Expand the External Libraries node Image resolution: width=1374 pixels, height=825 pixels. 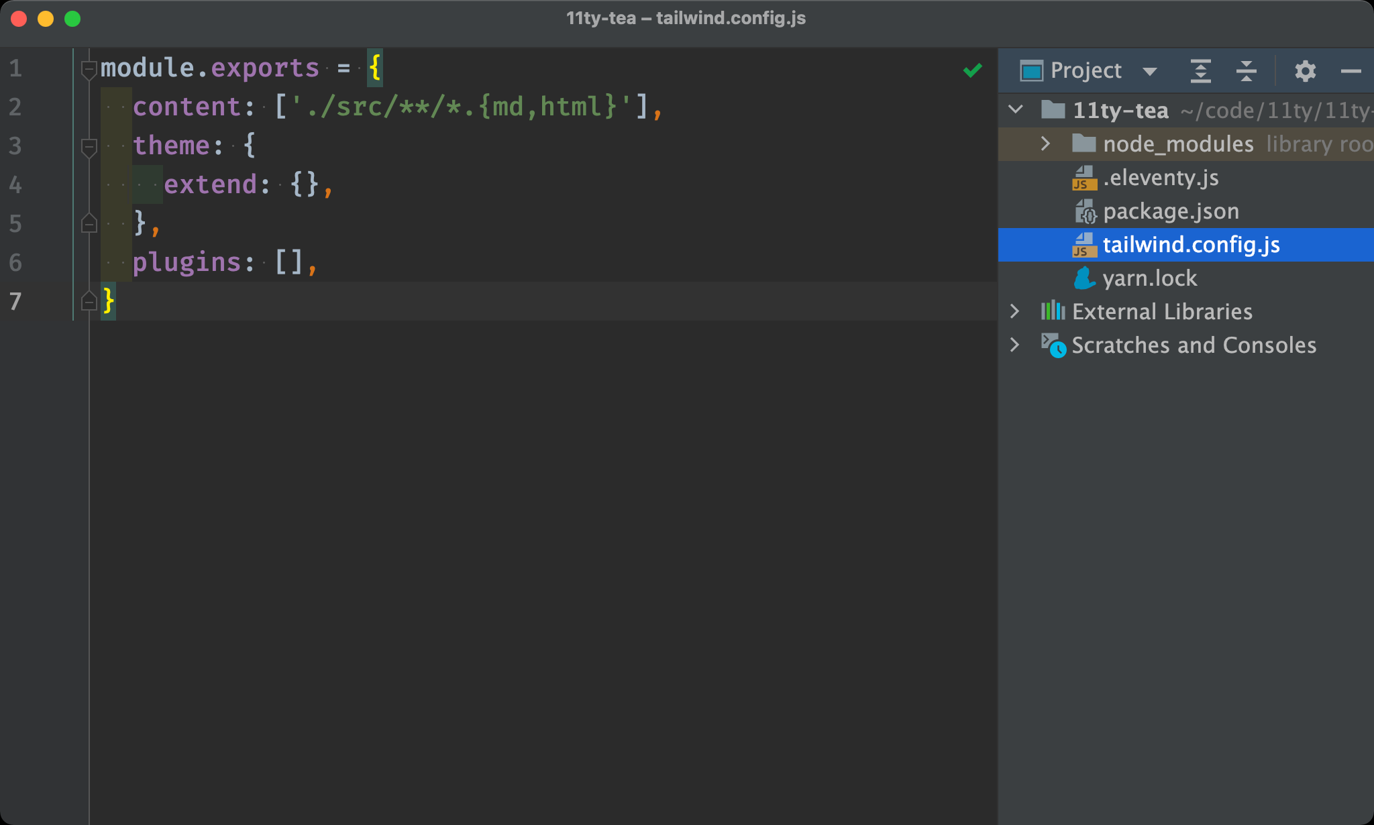point(1014,311)
